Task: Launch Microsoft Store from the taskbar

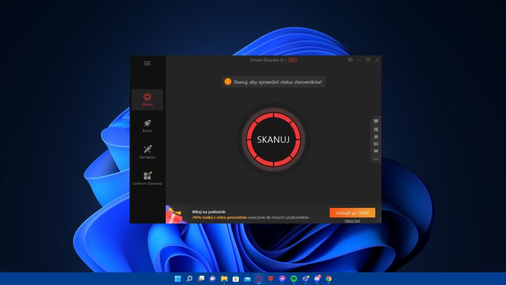Action: tap(236, 279)
